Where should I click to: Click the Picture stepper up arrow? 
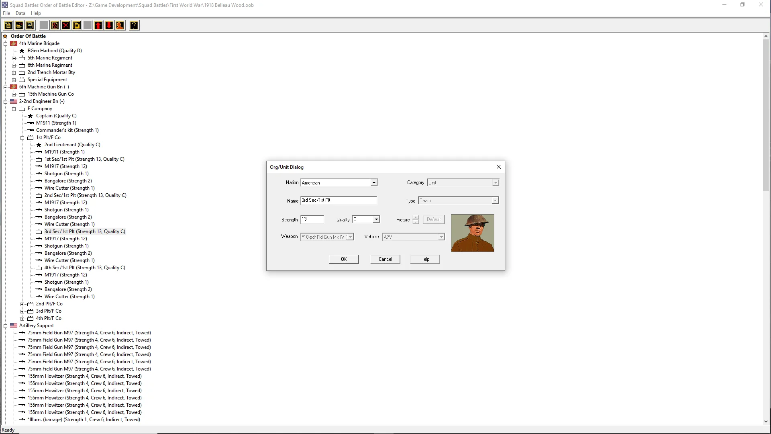(x=416, y=217)
